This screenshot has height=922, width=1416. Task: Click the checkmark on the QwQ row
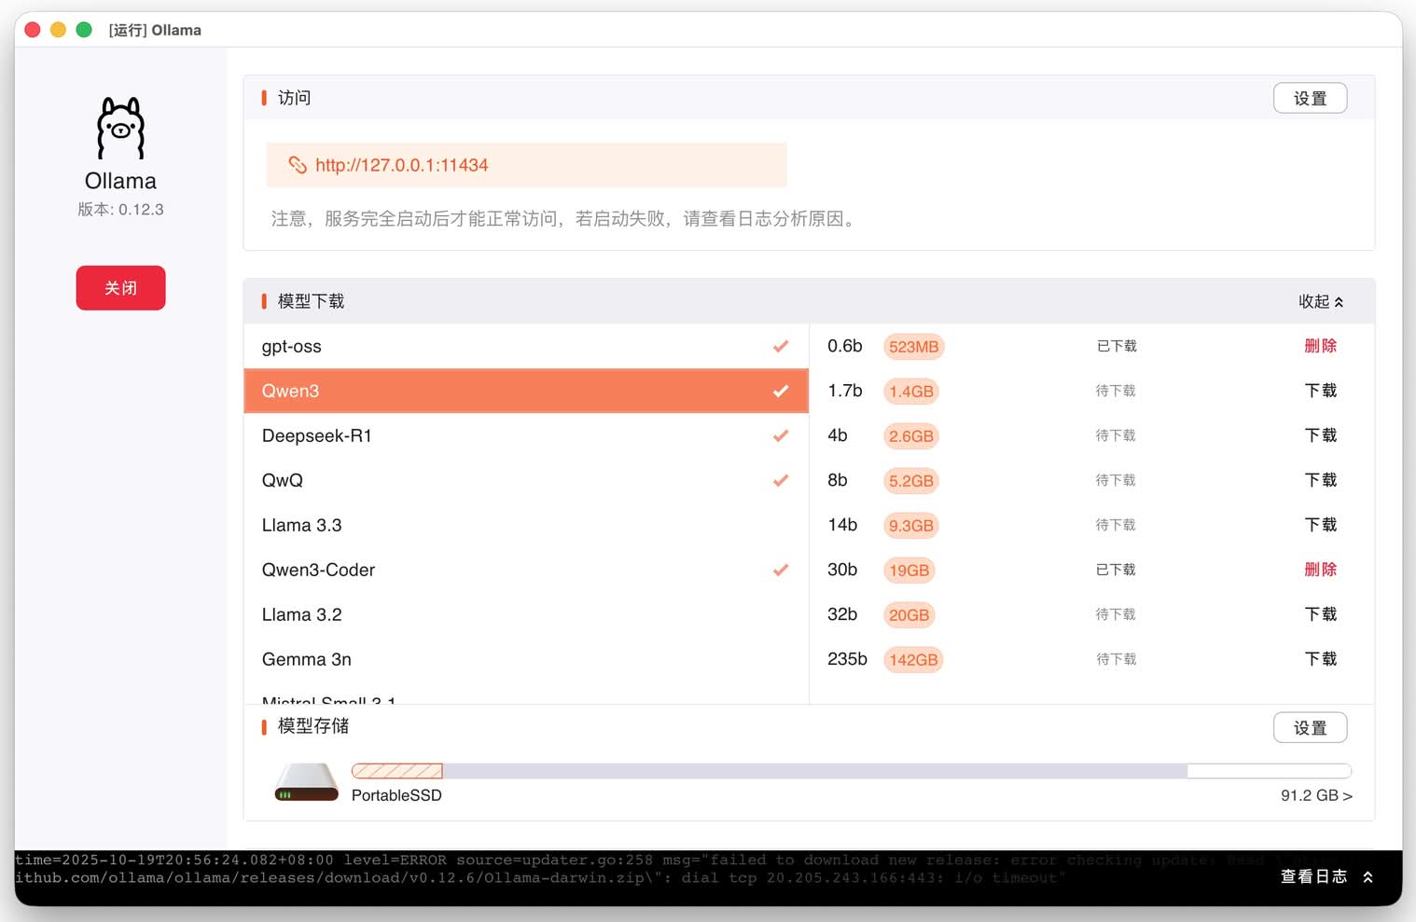pyautogui.click(x=781, y=480)
